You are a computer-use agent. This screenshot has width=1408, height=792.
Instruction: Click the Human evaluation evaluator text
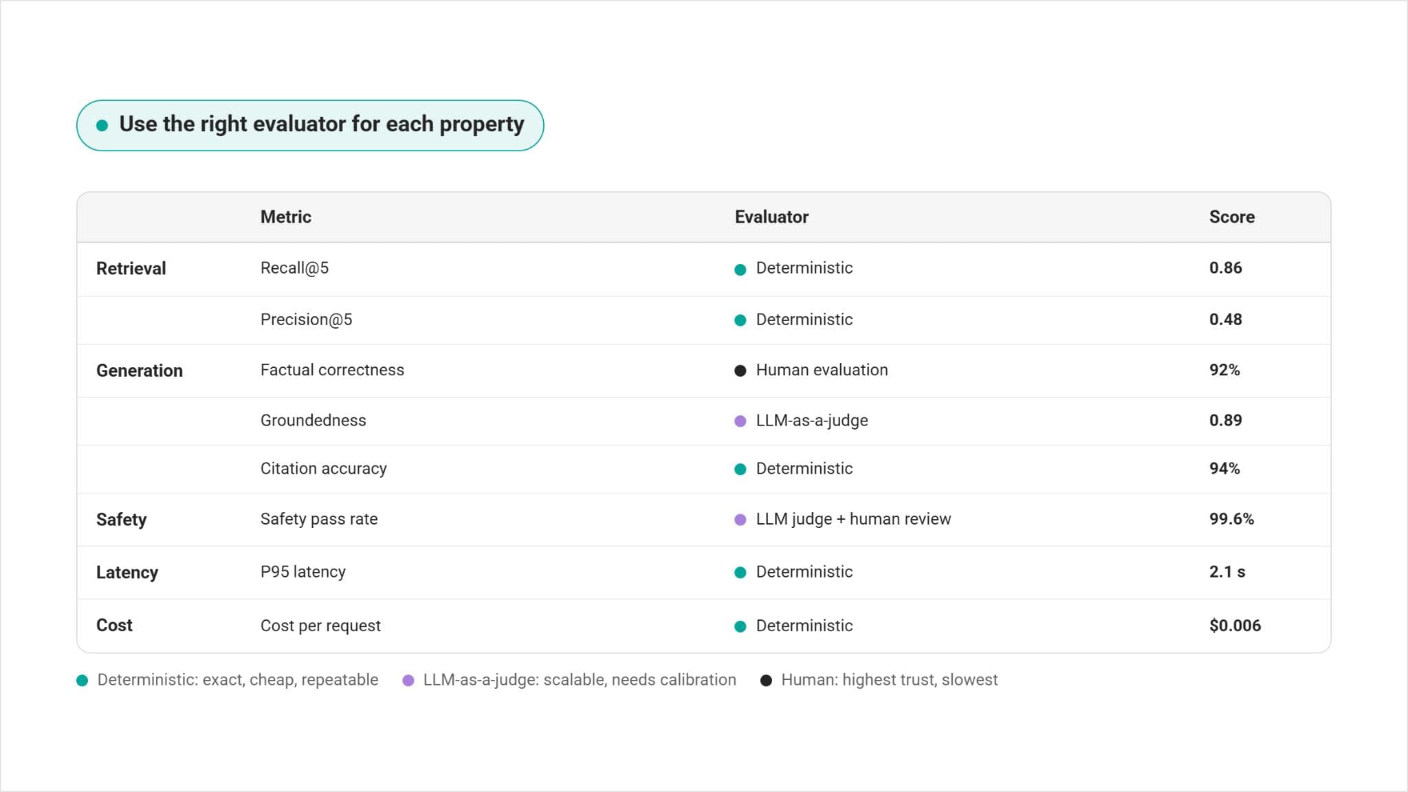coord(822,370)
